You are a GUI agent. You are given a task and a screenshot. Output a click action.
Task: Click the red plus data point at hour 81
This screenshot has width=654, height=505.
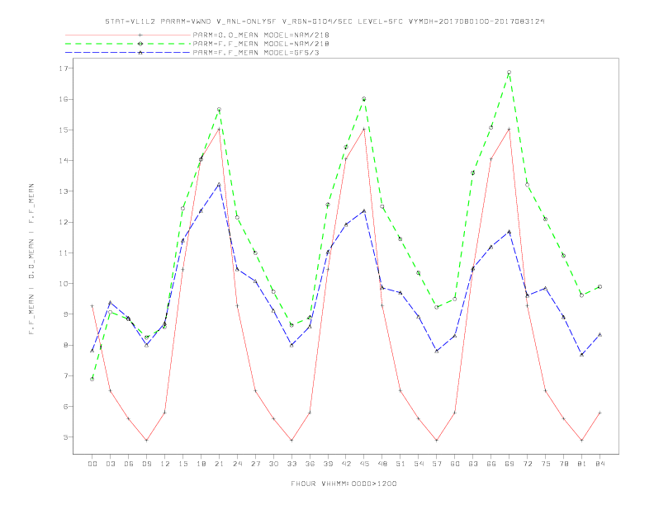(x=581, y=440)
